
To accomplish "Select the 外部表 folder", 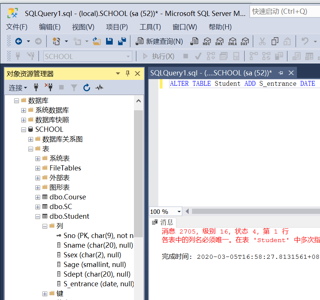I will click(x=56, y=178).
